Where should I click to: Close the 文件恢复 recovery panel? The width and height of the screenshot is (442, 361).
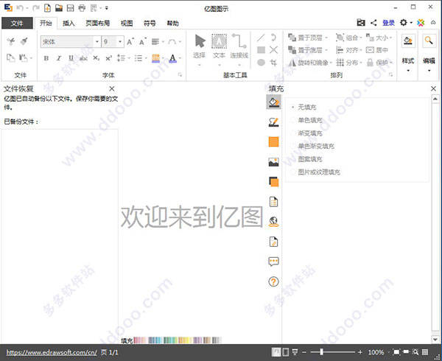pyautogui.click(x=112, y=88)
